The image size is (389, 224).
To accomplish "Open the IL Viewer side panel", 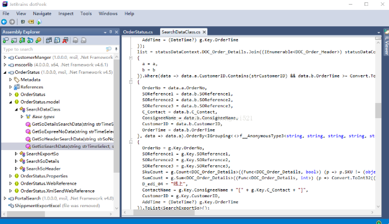I will 386,42.
